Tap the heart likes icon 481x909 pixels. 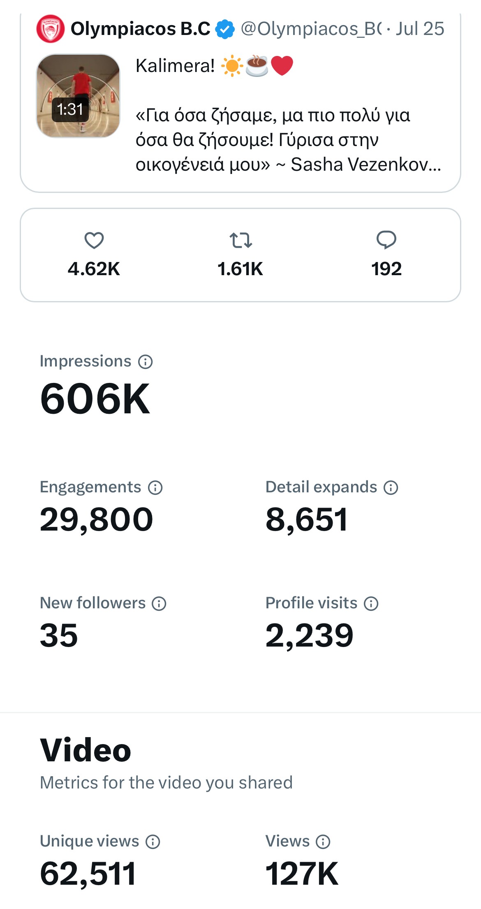(x=94, y=240)
